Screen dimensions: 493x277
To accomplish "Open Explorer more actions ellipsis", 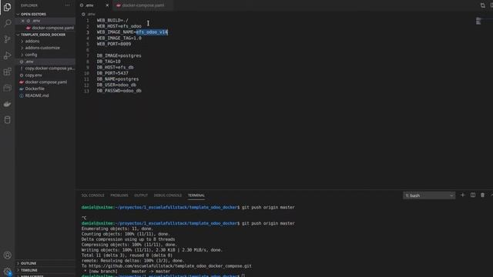I will (x=67, y=5).
